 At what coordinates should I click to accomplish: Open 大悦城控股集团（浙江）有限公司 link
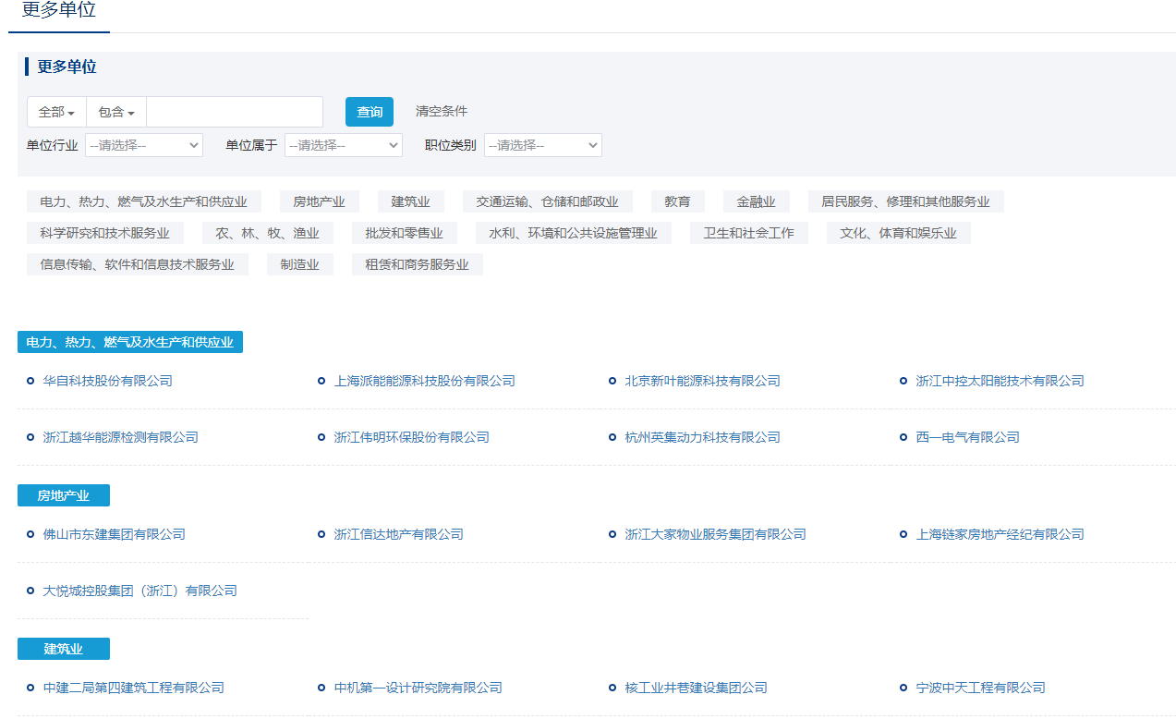[x=140, y=591]
